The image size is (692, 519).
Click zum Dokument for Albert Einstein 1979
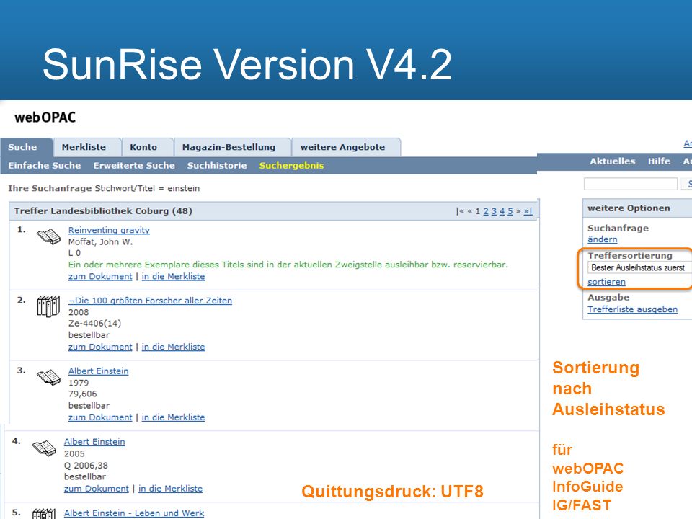click(x=100, y=417)
